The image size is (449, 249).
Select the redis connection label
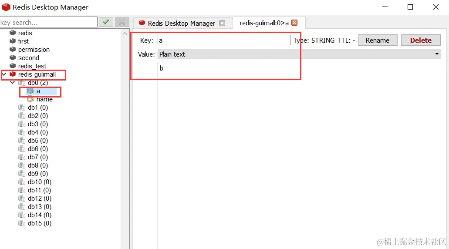click(x=25, y=33)
